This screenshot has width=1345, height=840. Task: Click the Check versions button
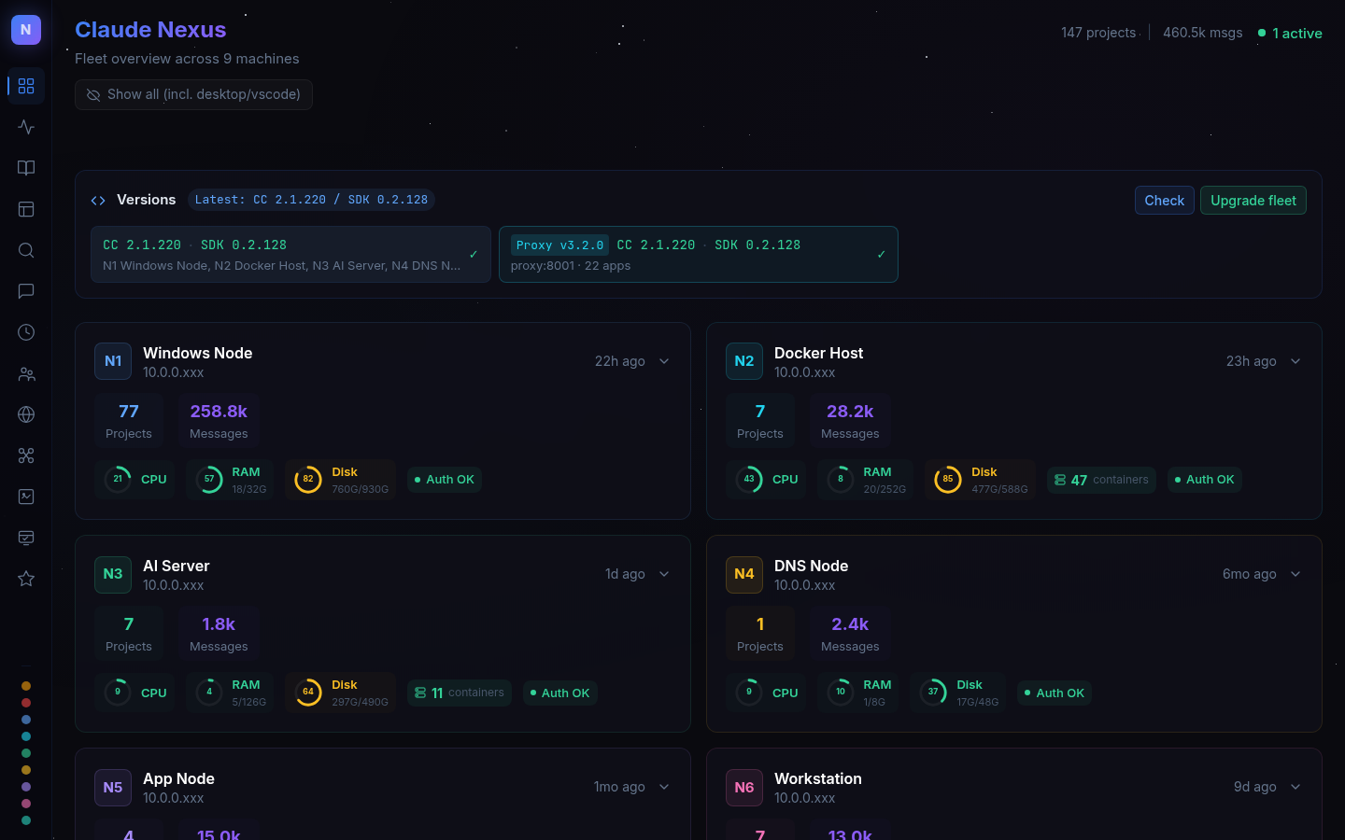click(x=1164, y=201)
